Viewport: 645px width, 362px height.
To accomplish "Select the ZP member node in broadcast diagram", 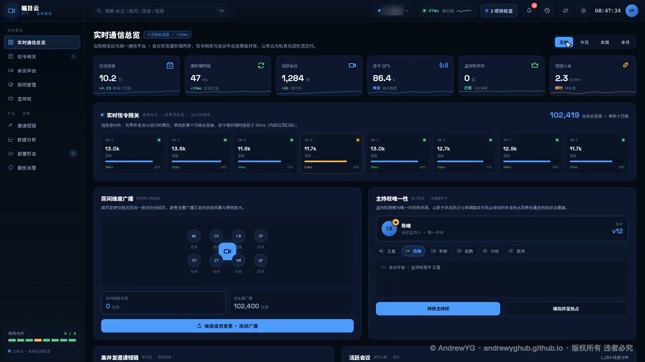I will click(261, 236).
